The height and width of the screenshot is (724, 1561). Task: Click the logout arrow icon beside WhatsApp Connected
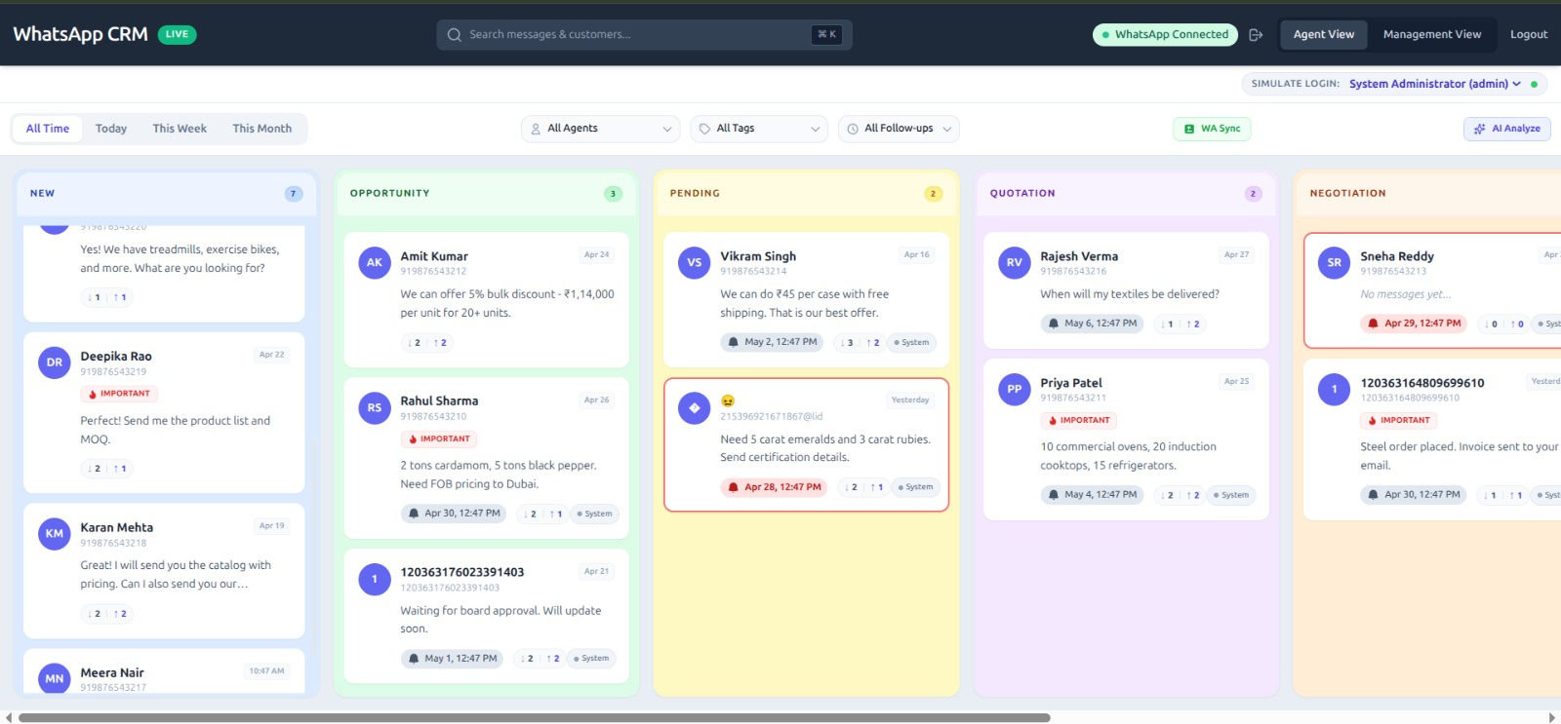[x=1256, y=35]
